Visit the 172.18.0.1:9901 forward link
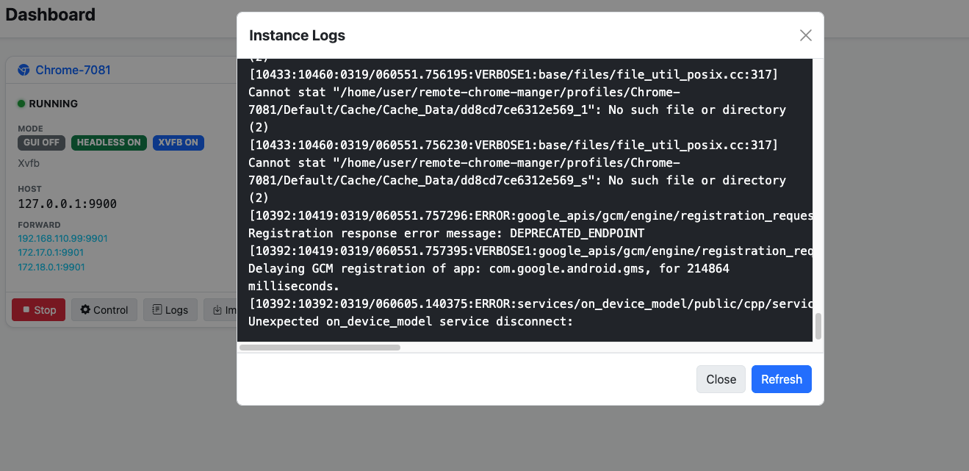The width and height of the screenshot is (969, 471). click(51, 267)
